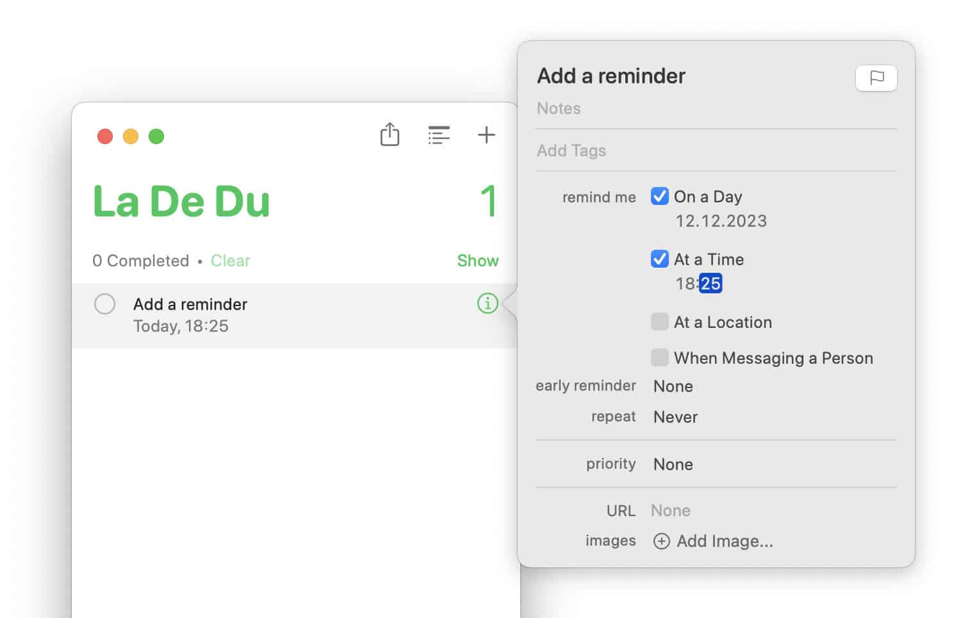Click the flag icon in the popover
Screen dimensions: 961x618
[x=876, y=78]
